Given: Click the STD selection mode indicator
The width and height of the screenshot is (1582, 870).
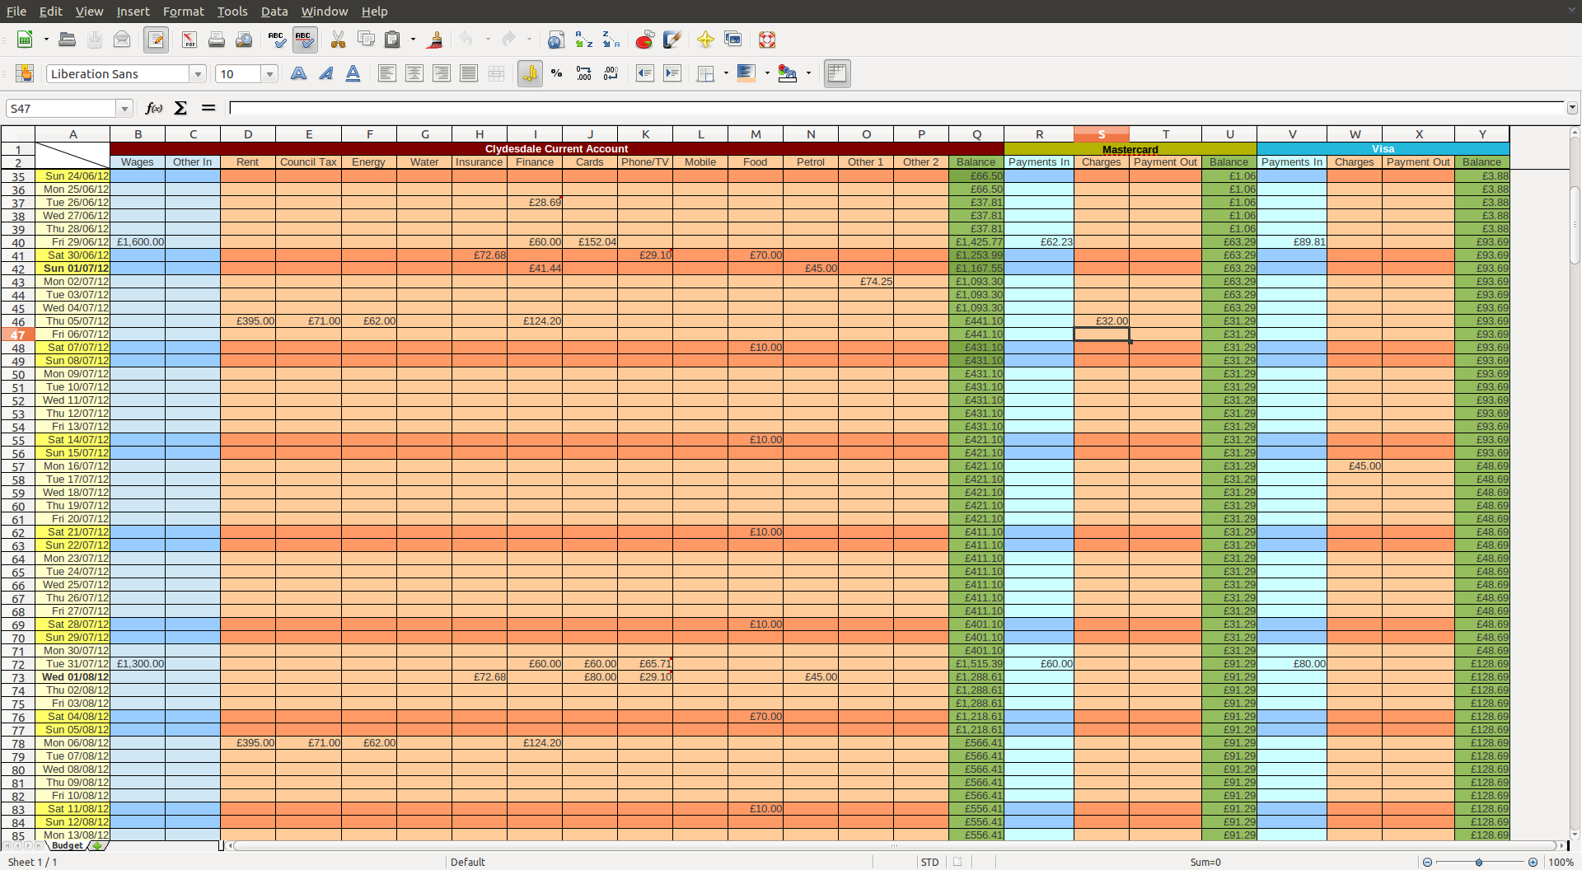Looking at the screenshot, I should (929, 862).
